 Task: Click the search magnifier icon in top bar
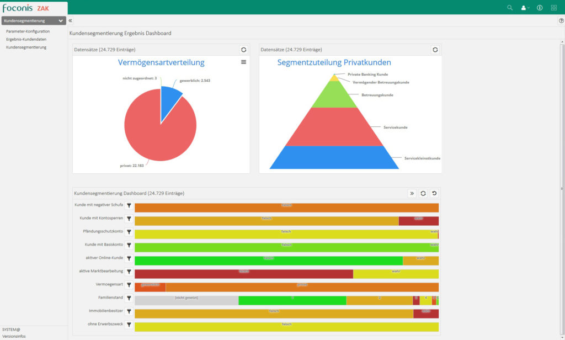click(x=509, y=8)
